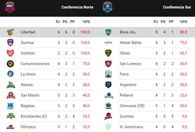Click the Obras team logo

[x=108, y=53]
